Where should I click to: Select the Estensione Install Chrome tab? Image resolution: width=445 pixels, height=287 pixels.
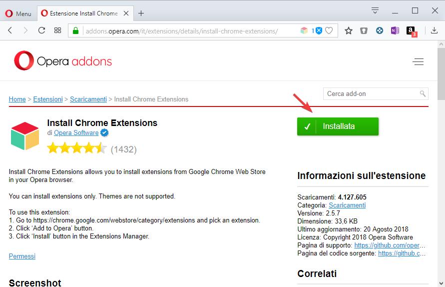tap(85, 13)
